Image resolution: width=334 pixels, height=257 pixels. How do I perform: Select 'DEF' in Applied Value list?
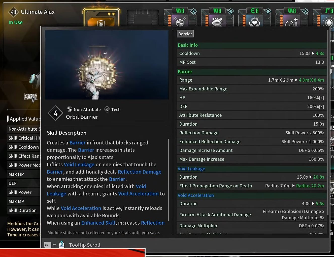(24, 183)
